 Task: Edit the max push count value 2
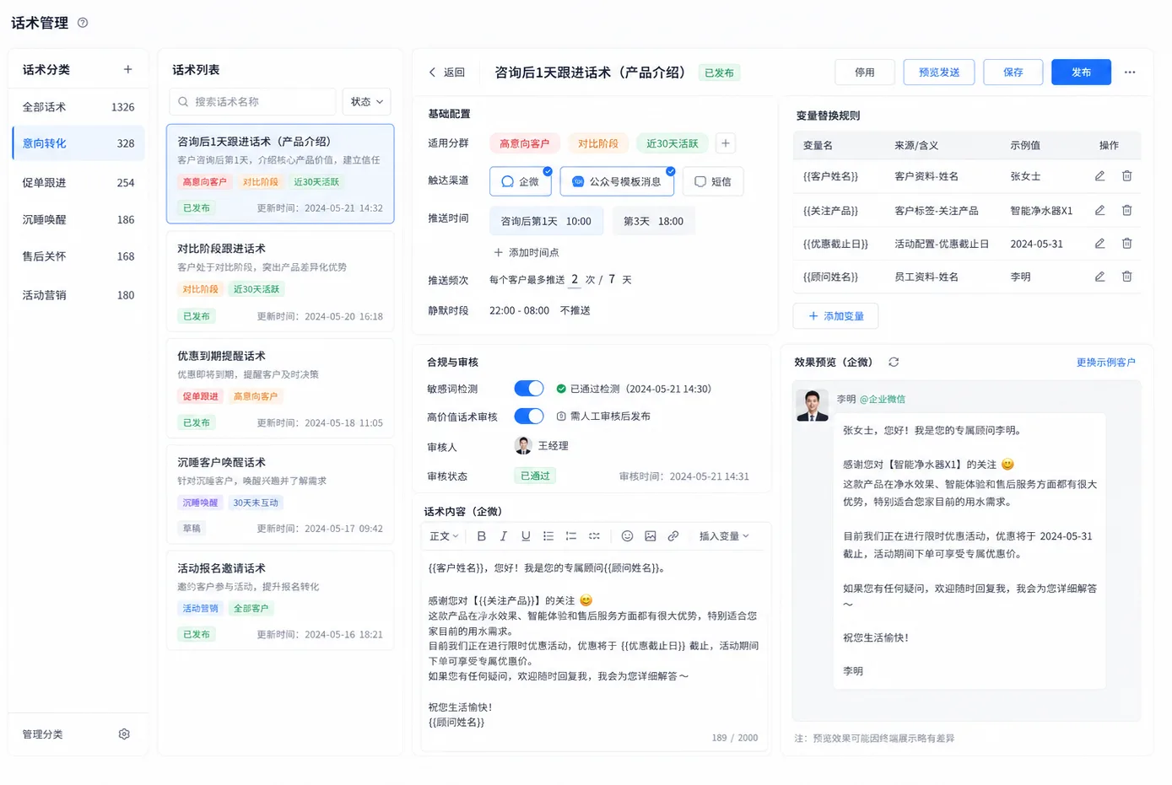pos(575,279)
